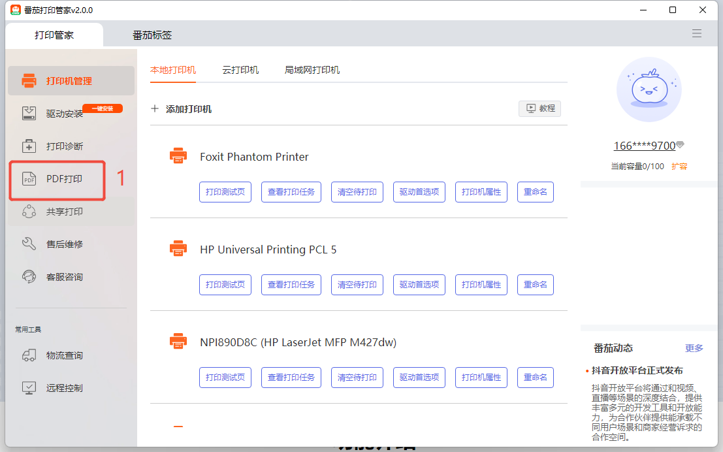723x452 pixels.
Task: Click the 当前容量0/100 capacity text
Action: pos(637,167)
